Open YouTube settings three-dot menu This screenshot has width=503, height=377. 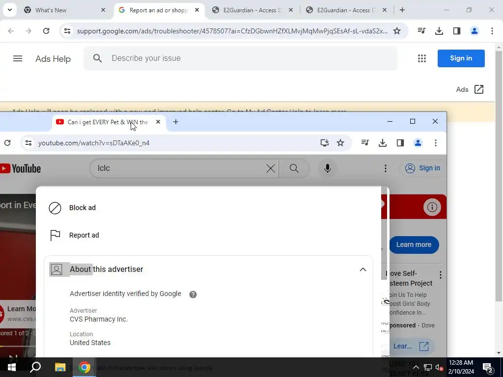click(x=385, y=168)
